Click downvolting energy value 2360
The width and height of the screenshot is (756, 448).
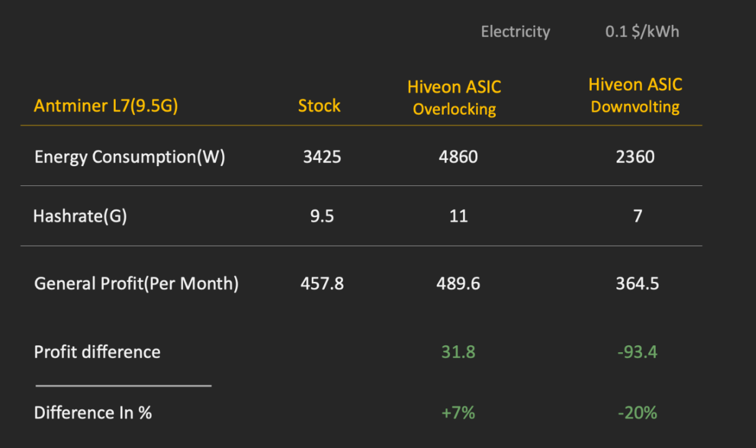click(x=635, y=157)
